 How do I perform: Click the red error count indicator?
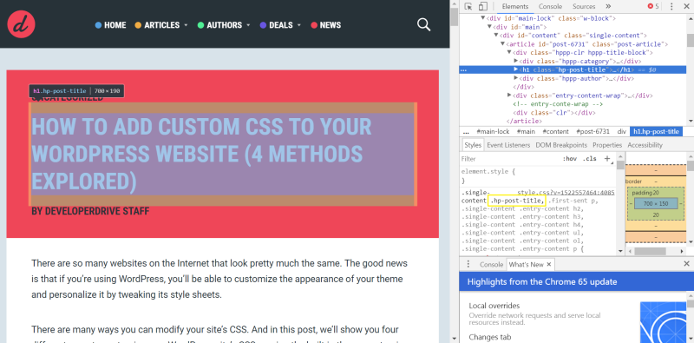(653, 6)
